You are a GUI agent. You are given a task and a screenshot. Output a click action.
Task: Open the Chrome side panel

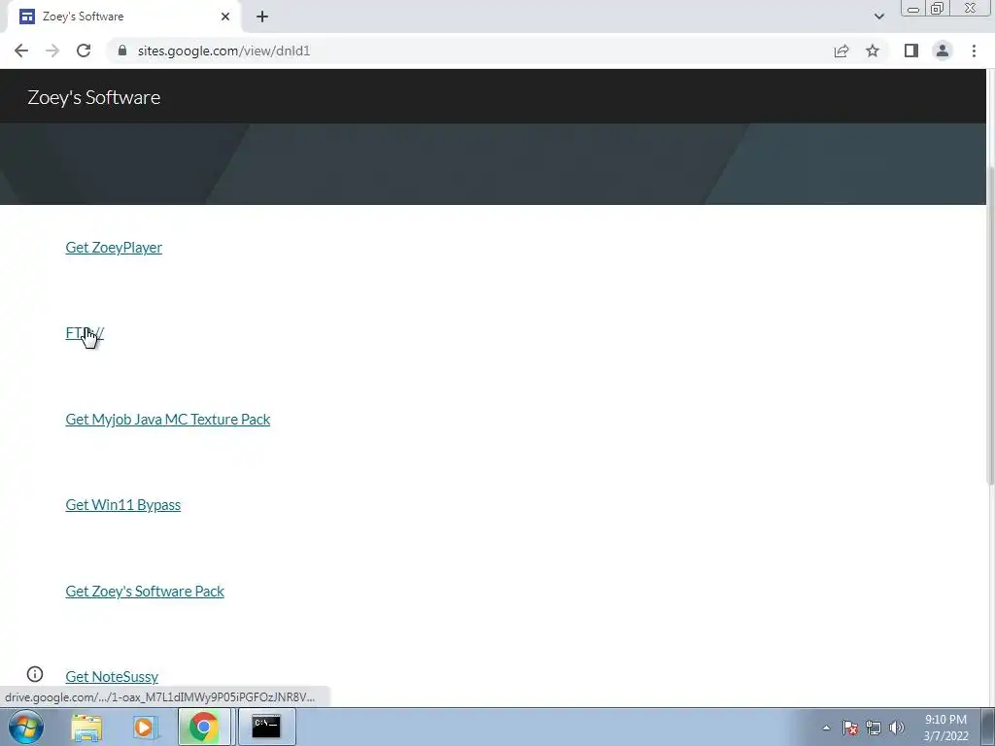(911, 51)
